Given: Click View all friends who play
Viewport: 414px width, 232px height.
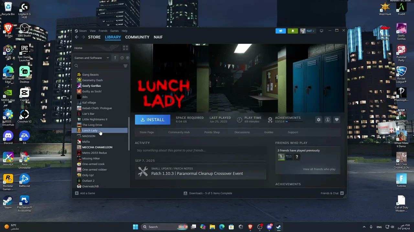Looking at the screenshot, I should (x=319, y=169).
